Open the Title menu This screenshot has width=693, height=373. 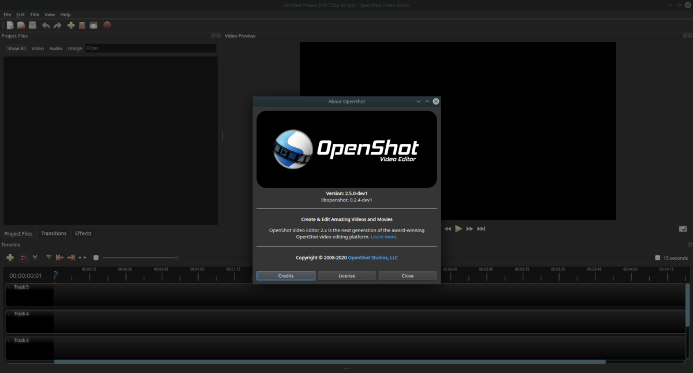(34, 14)
